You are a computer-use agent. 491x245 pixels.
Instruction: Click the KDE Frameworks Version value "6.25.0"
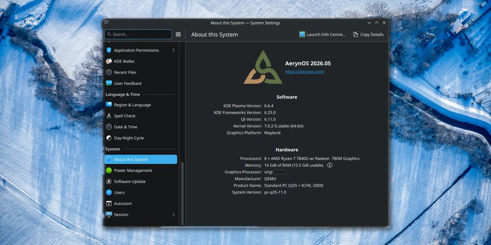coord(270,112)
